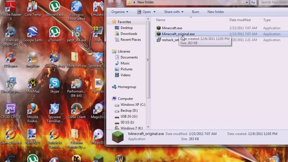Screen dimensions: 288x162
Task: Open the USB 2G (G:) drive
Action: [129, 116]
